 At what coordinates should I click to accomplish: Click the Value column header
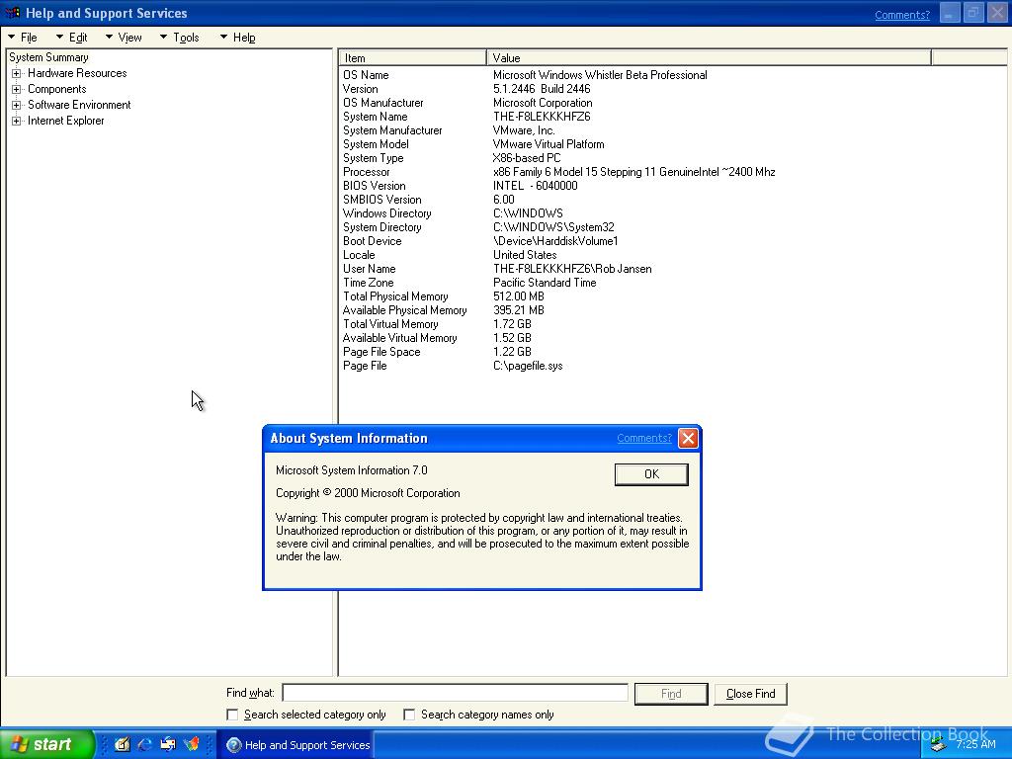click(x=709, y=58)
